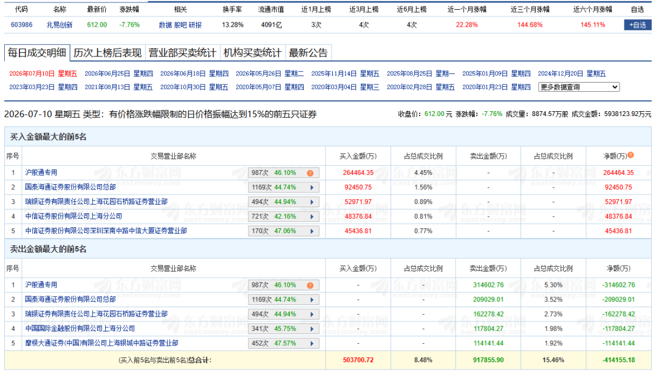Click arrow icon on 中国国际金融 341次 row
The height and width of the screenshot is (373, 656).
coord(312,329)
